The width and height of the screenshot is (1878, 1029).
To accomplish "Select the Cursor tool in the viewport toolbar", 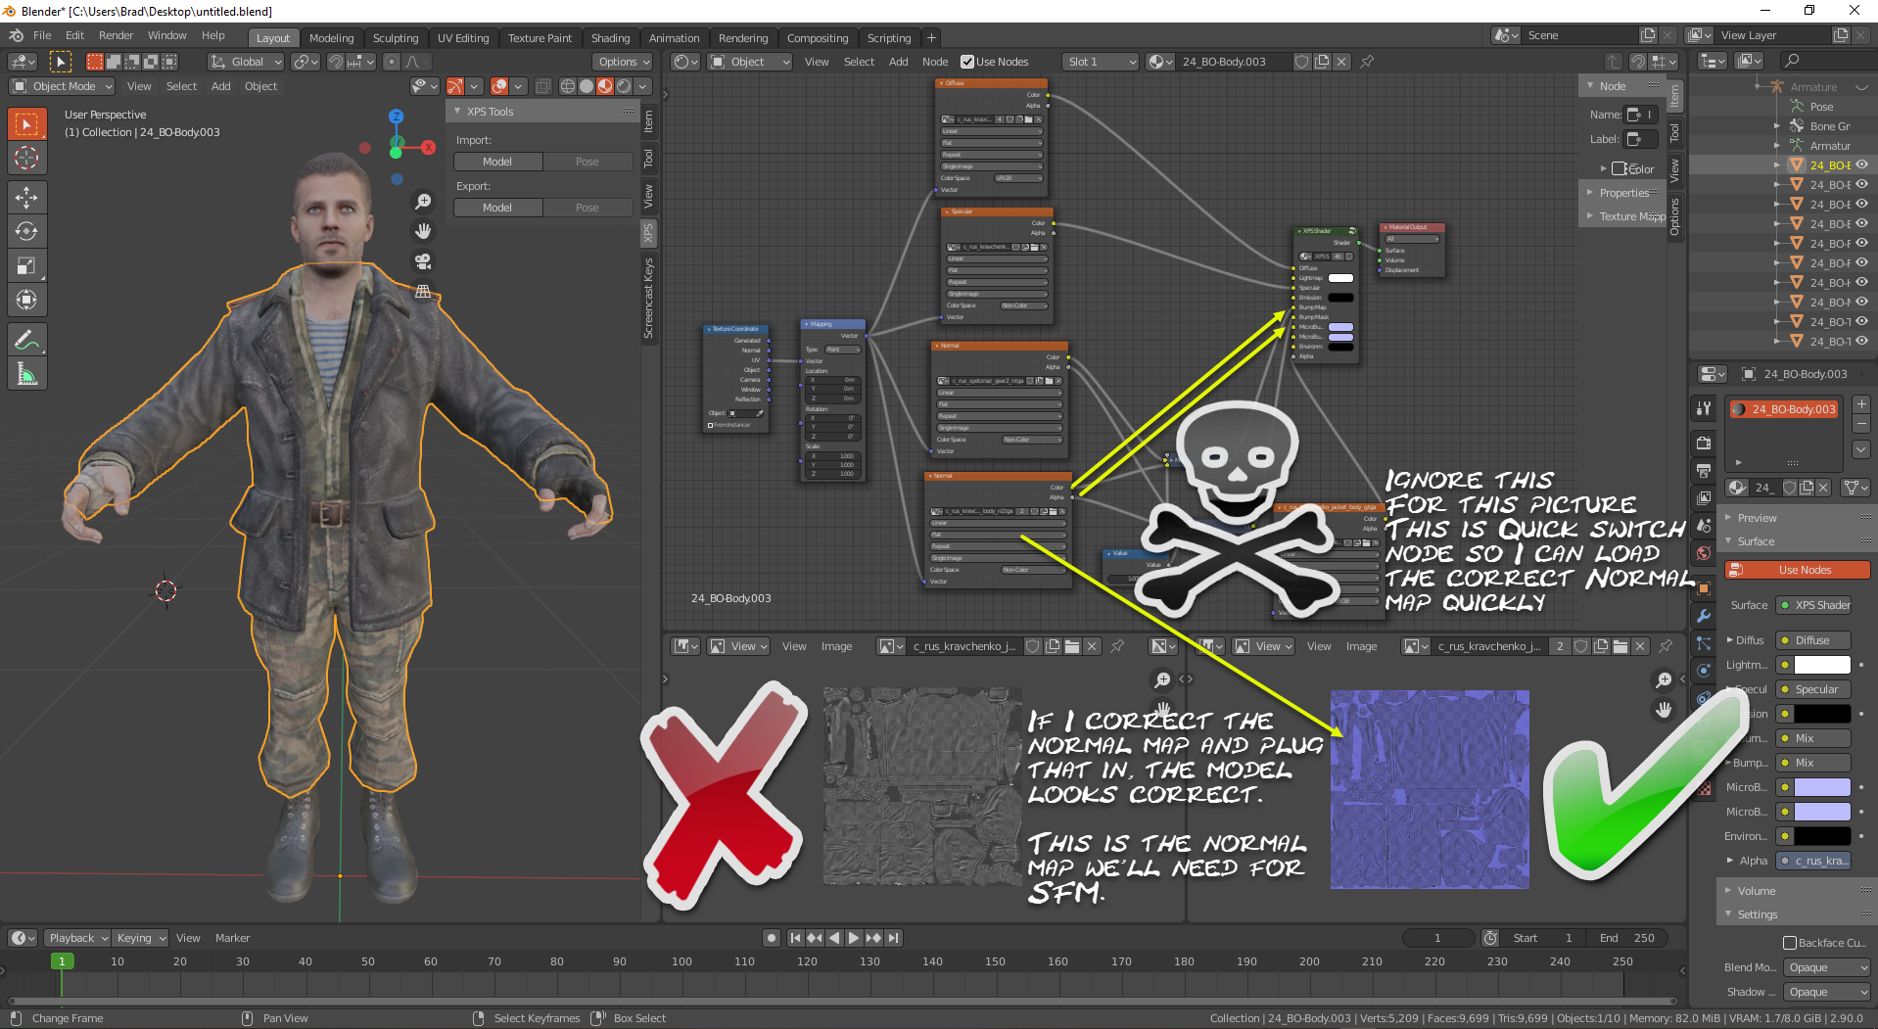I will (27, 158).
